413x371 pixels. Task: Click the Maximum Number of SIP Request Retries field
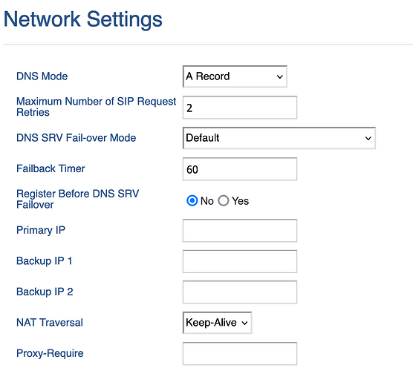coord(240,108)
